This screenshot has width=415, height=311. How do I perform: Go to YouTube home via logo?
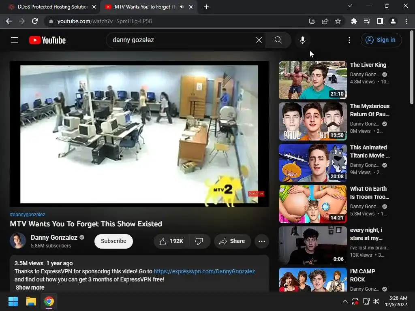pos(47,40)
